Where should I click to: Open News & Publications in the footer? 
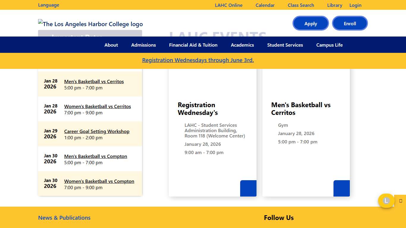coord(64,218)
